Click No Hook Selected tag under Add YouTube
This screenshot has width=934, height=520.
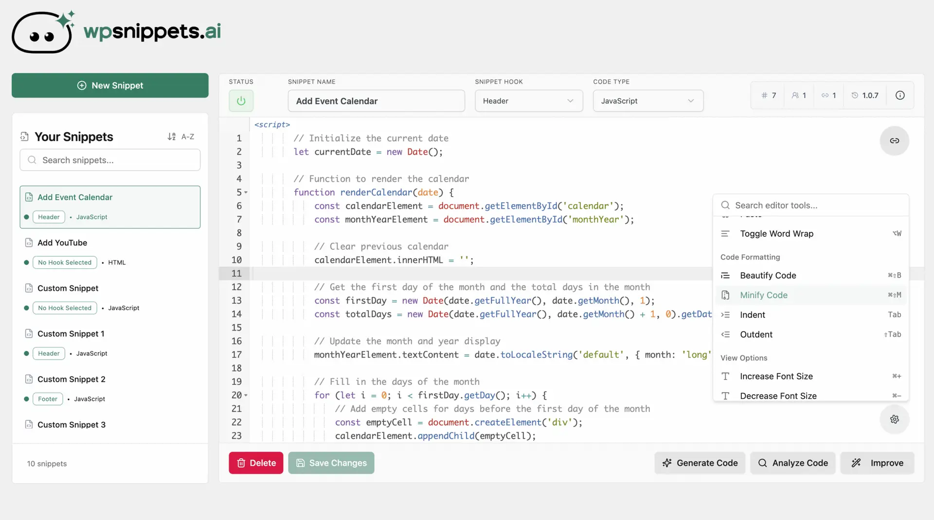click(65, 262)
